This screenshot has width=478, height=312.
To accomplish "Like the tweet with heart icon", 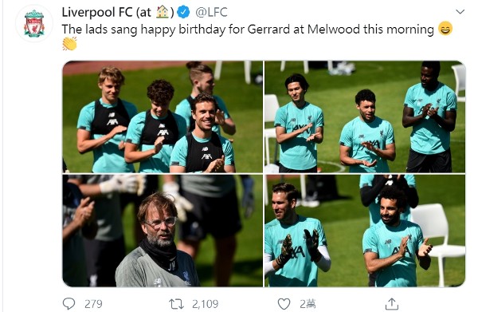I will (x=284, y=304).
